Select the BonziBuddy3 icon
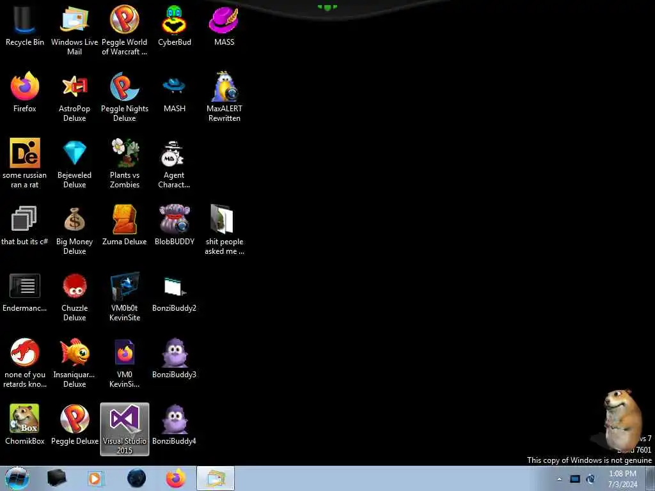The image size is (655, 491). pos(175,359)
